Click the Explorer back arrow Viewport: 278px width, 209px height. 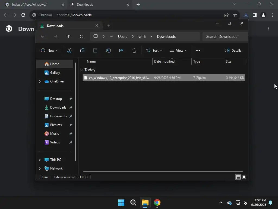point(43,36)
